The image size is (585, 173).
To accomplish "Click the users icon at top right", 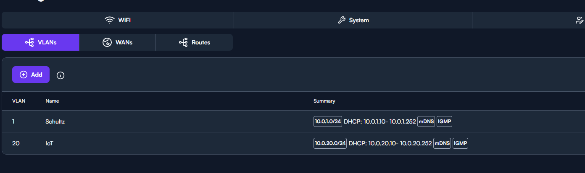I will click(580, 20).
